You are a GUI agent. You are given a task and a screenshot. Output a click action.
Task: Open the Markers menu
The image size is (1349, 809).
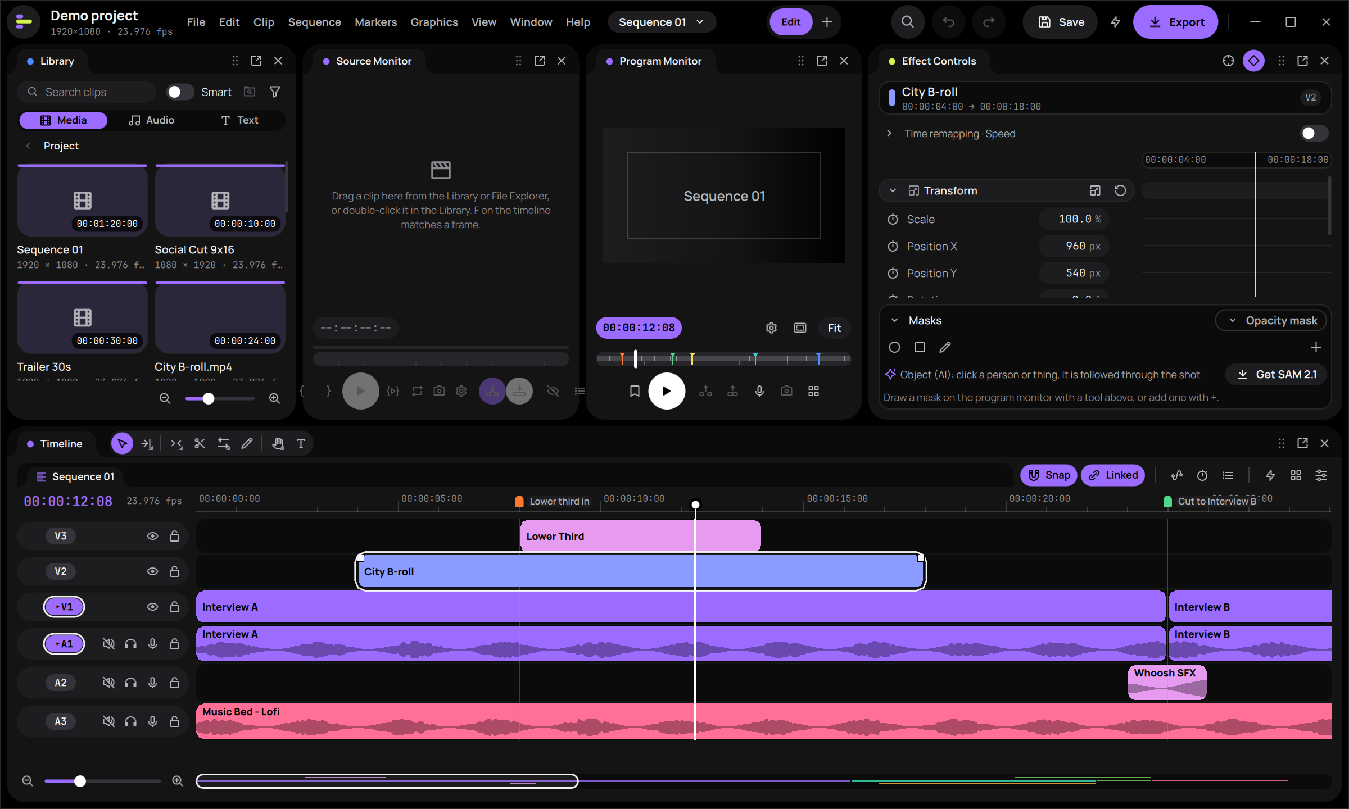coord(375,22)
